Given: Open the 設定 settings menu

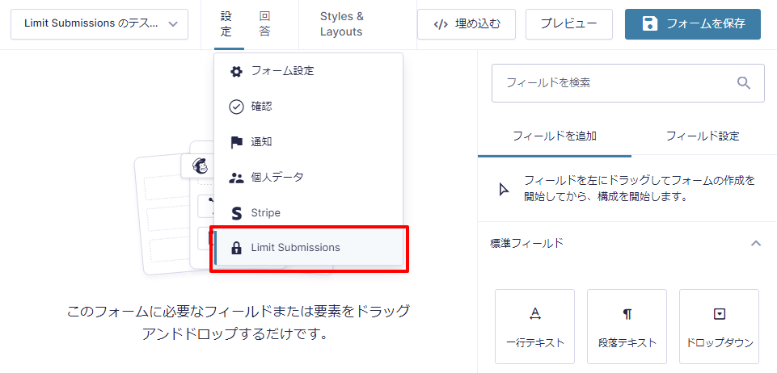Looking at the screenshot, I should 226,24.
